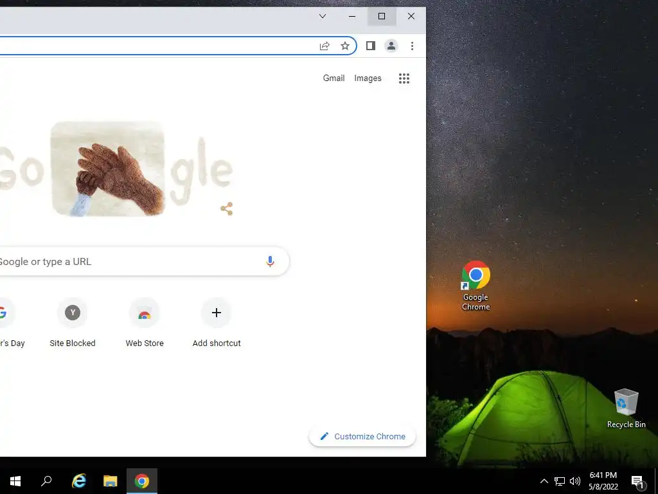The width and height of the screenshot is (658, 494).
Task: Share the Google Doodle
Action: point(227,209)
